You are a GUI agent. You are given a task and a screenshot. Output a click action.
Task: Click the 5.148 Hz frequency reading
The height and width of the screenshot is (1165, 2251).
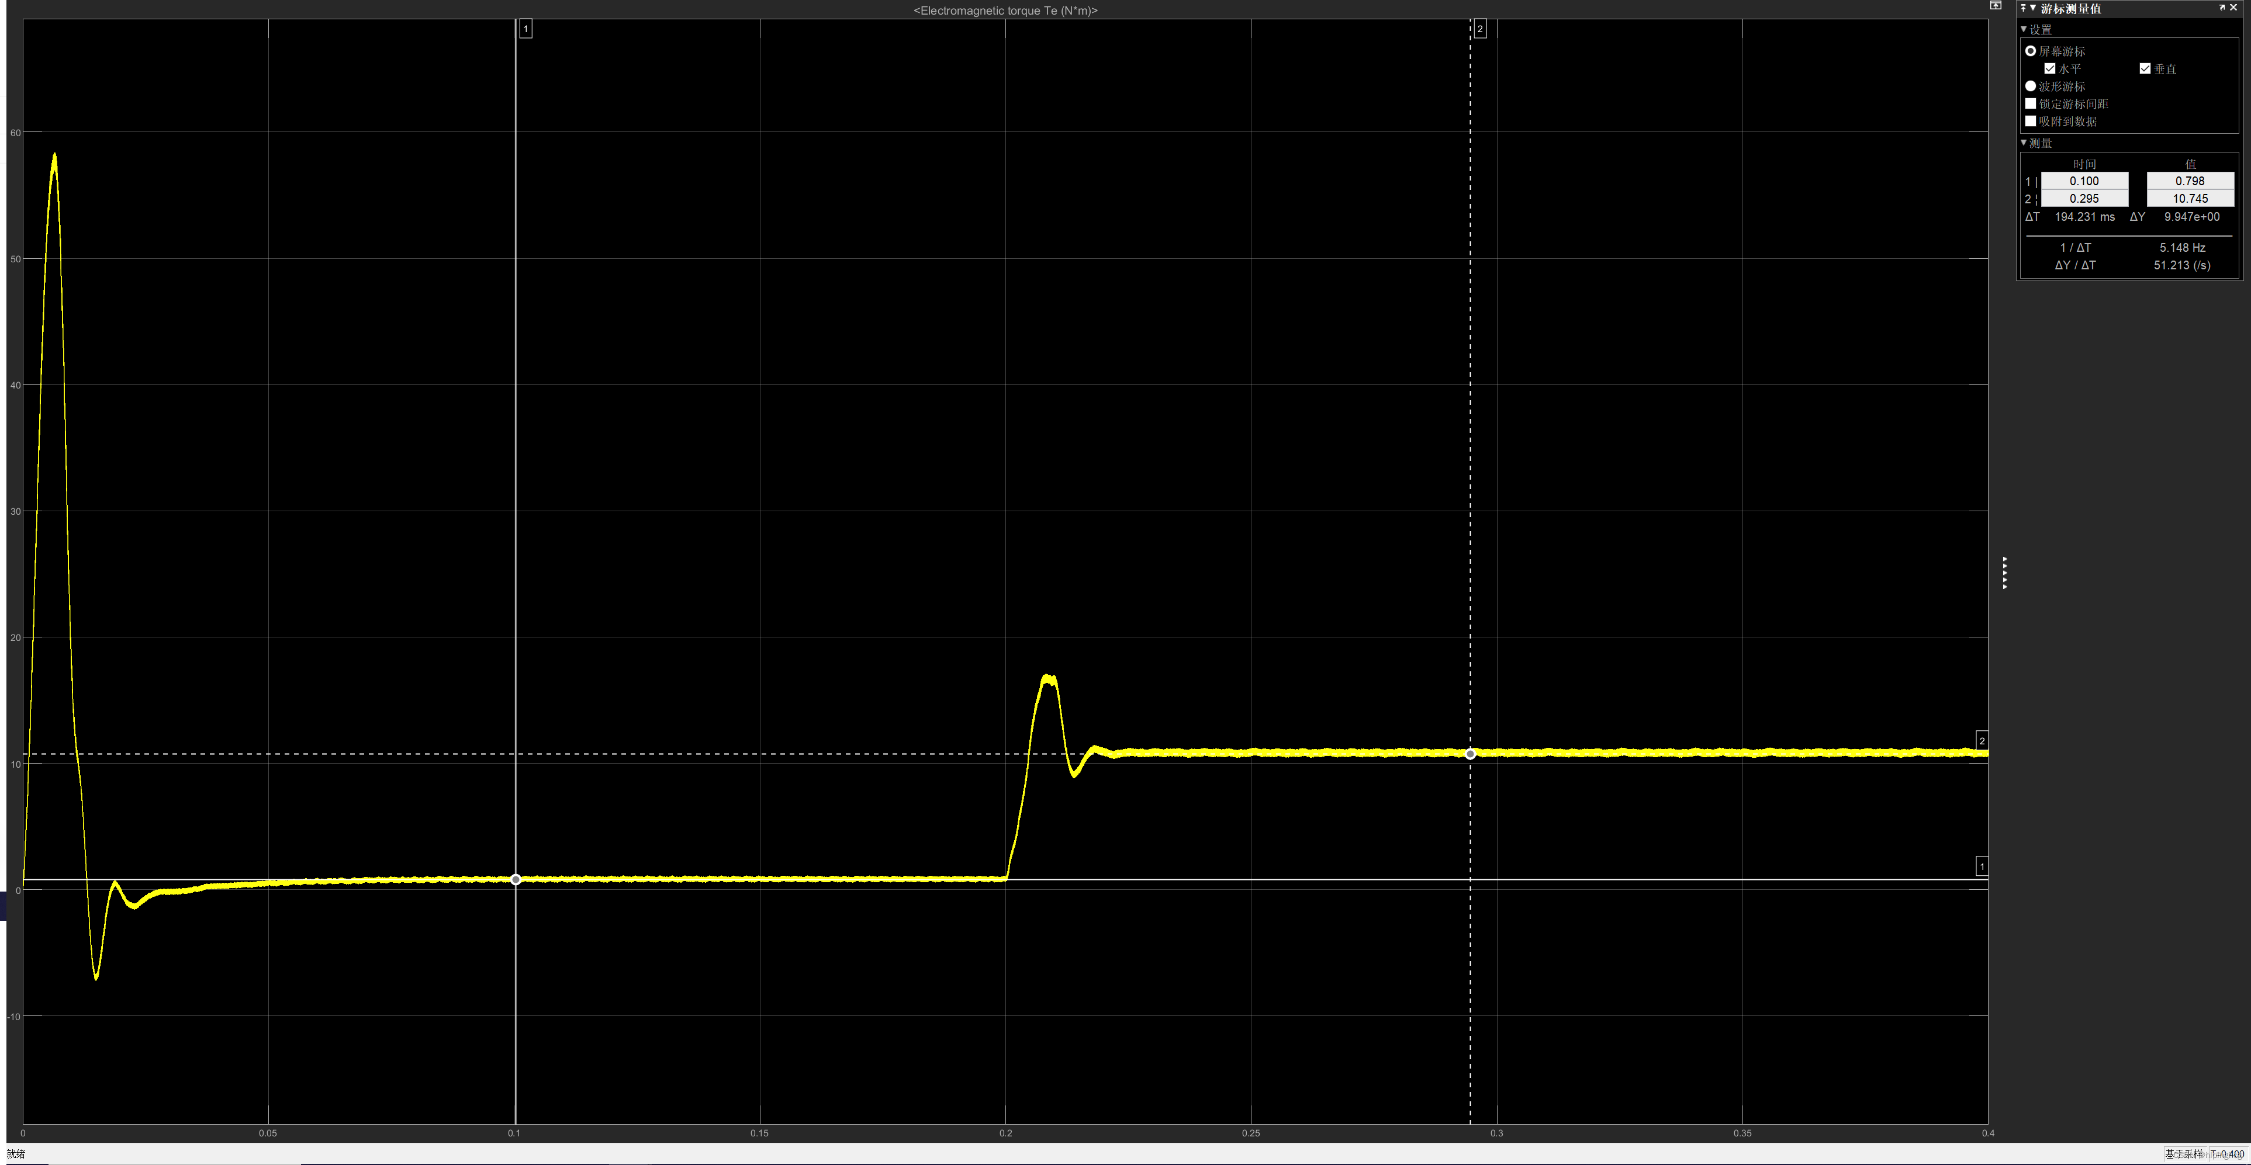pos(2183,248)
